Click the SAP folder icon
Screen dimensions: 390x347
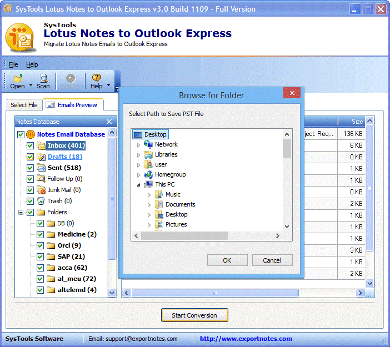click(x=51, y=257)
